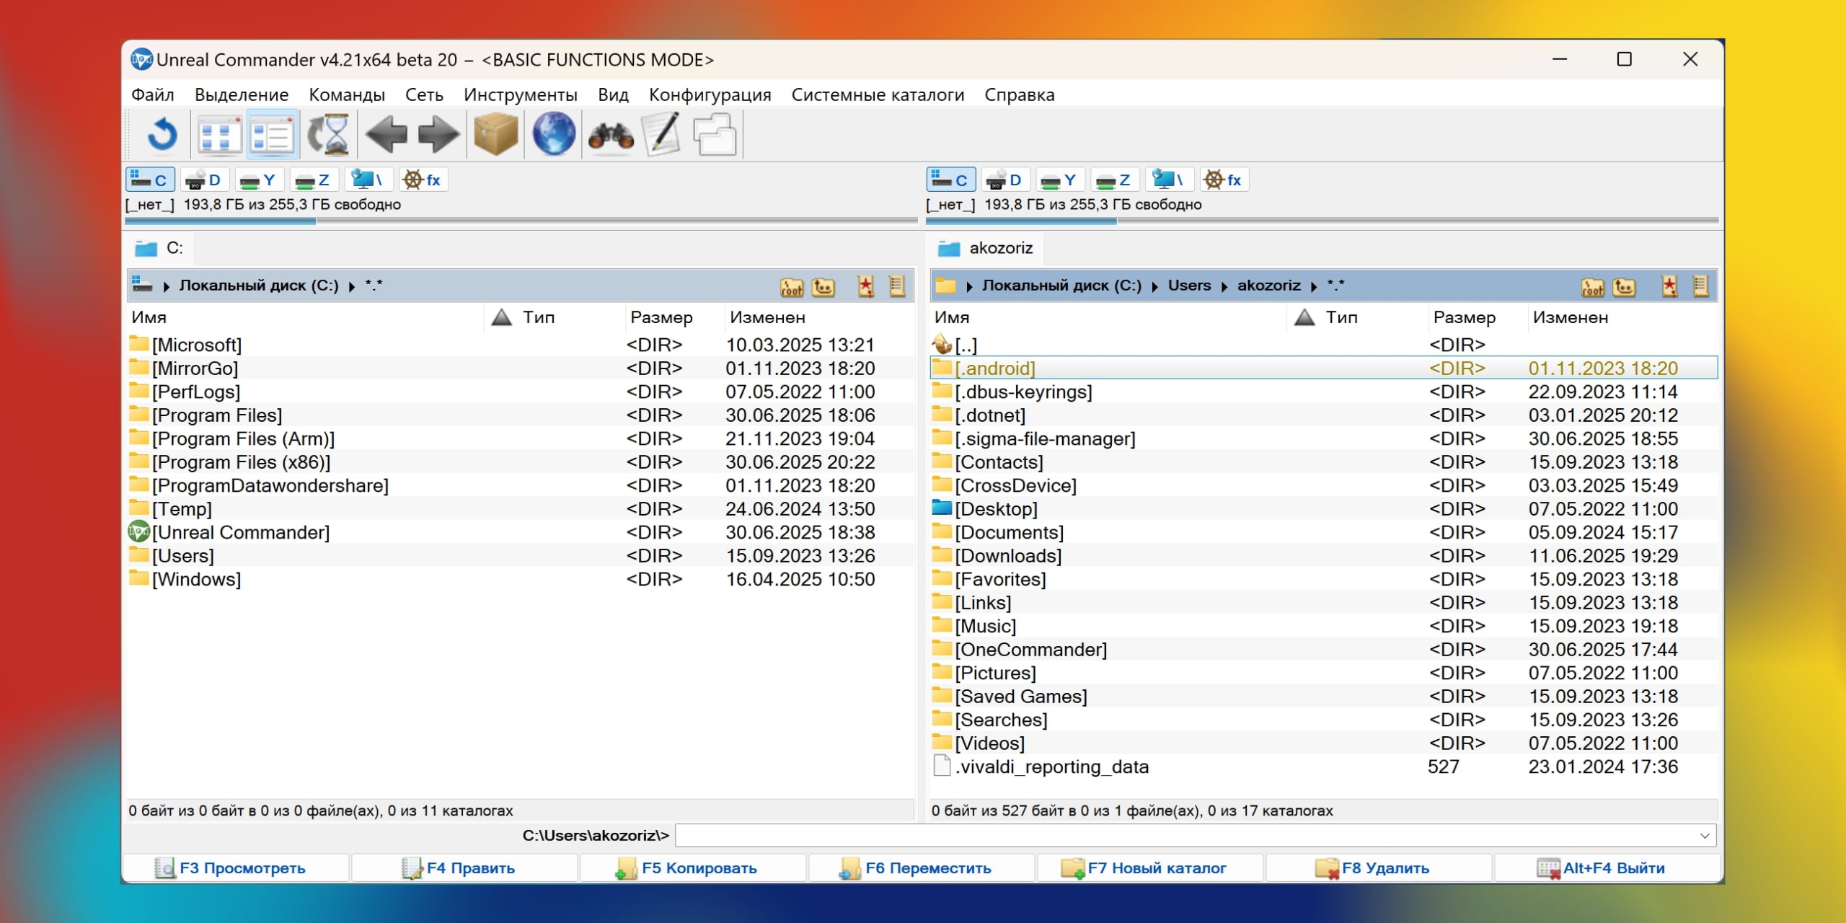Click the cardboard box archive icon
Screen dimensions: 1846x923
pos(495,135)
